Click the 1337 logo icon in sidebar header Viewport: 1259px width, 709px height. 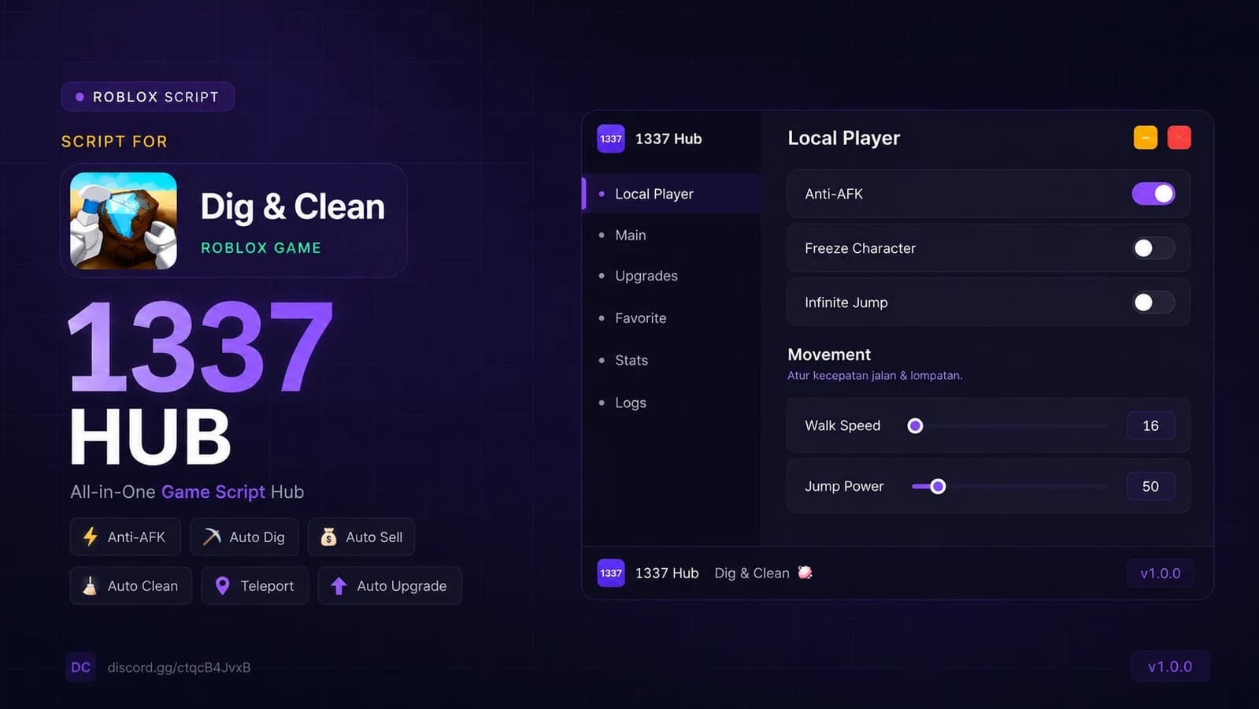611,139
